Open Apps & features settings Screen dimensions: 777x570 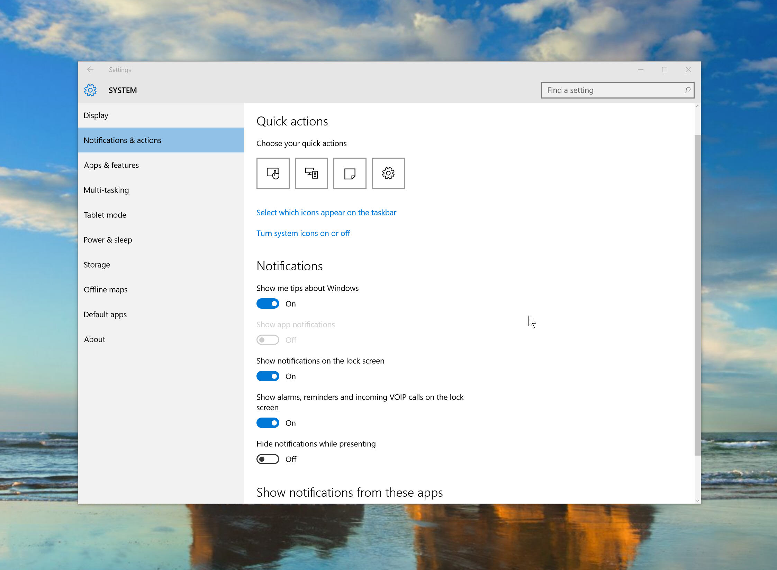click(111, 165)
